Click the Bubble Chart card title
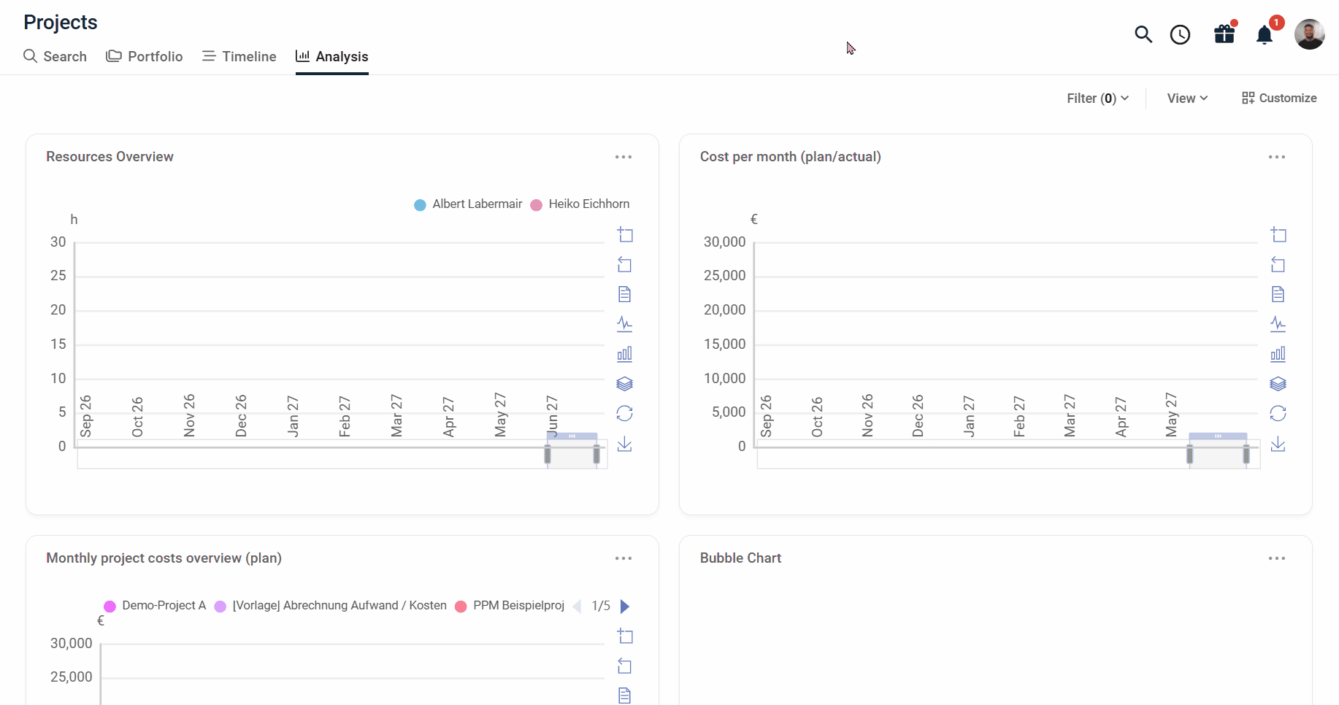 (740, 558)
